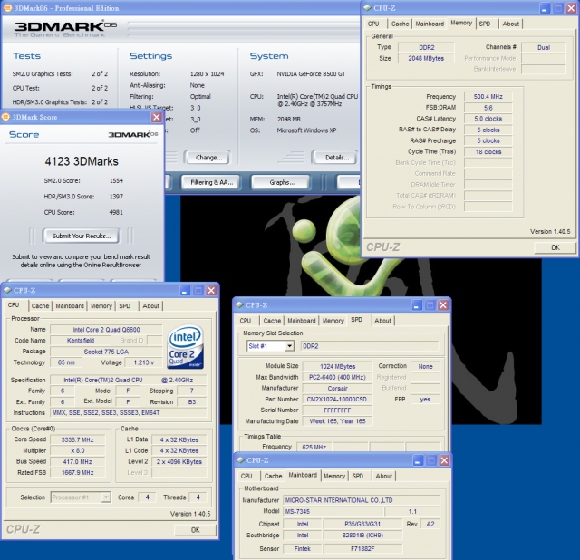Click the P35/G33/G31 chipset field
This screenshot has height=560, width=580.
pos(362,524)
